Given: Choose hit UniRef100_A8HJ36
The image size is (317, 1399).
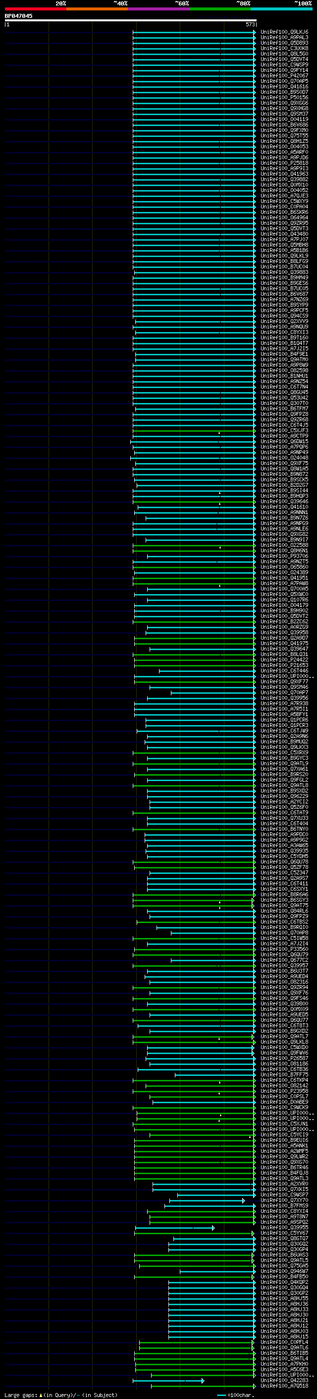Looking at the screenshot, I should 284,1303.
